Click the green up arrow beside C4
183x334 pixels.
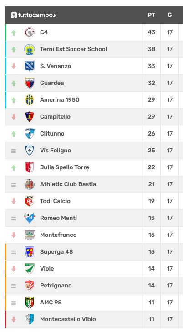14,32
